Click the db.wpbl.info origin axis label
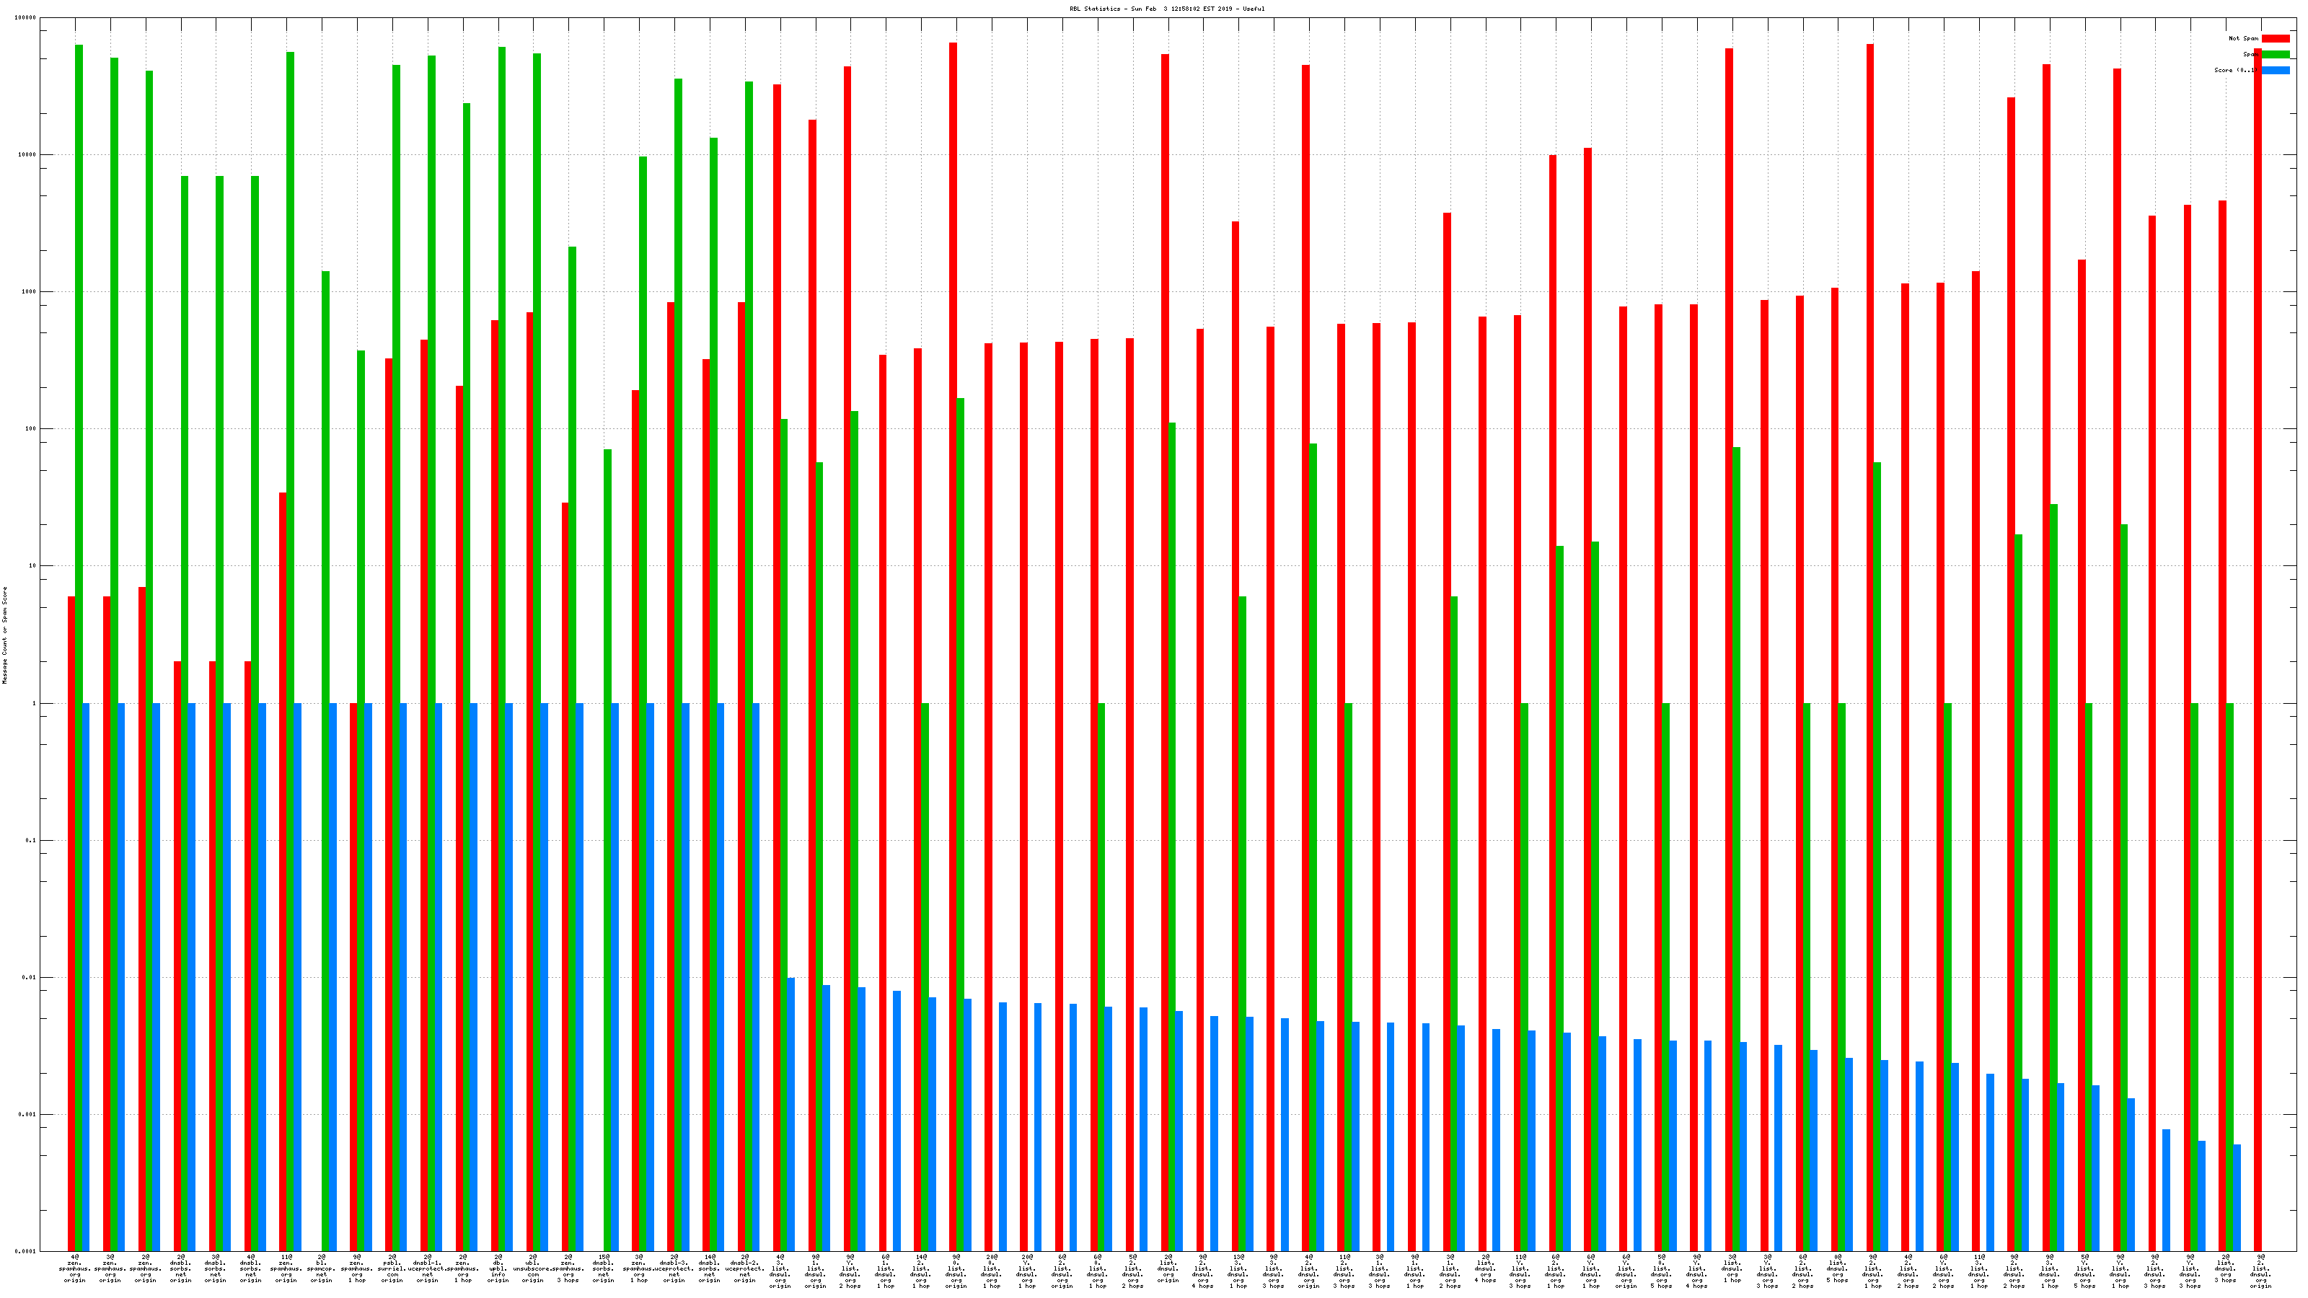The width and height of the screenshot is (2308, 1298). coord(498,1269)
